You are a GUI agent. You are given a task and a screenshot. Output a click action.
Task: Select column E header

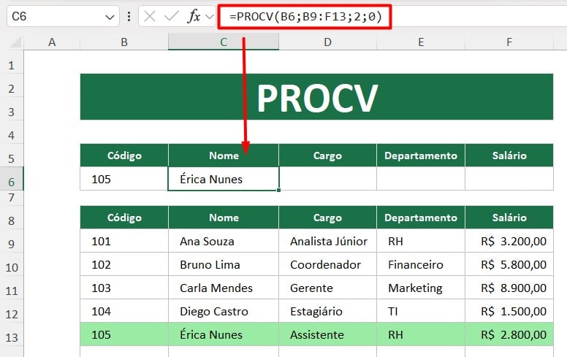coord(421,42)
